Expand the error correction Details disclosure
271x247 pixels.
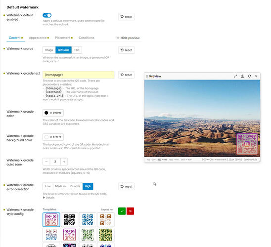coord(48,198)
